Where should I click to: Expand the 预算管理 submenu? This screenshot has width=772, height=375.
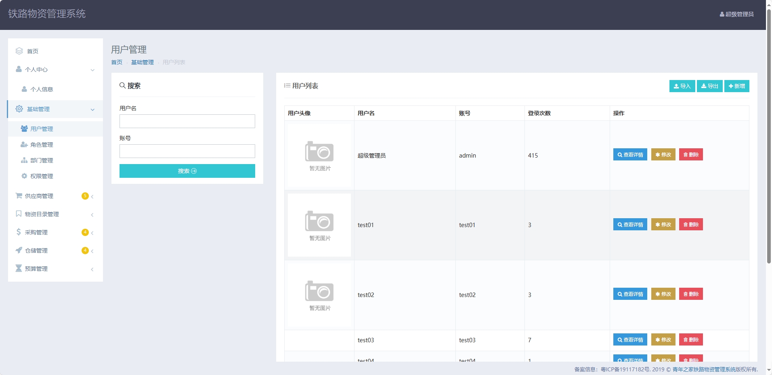[92, 269]
